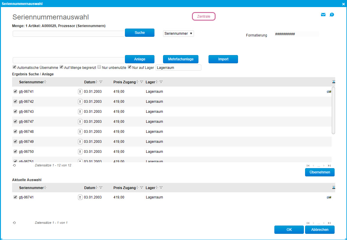
Task: Click 03.01.2003 date in gtj-06749 row
Action: pos(93,142)
